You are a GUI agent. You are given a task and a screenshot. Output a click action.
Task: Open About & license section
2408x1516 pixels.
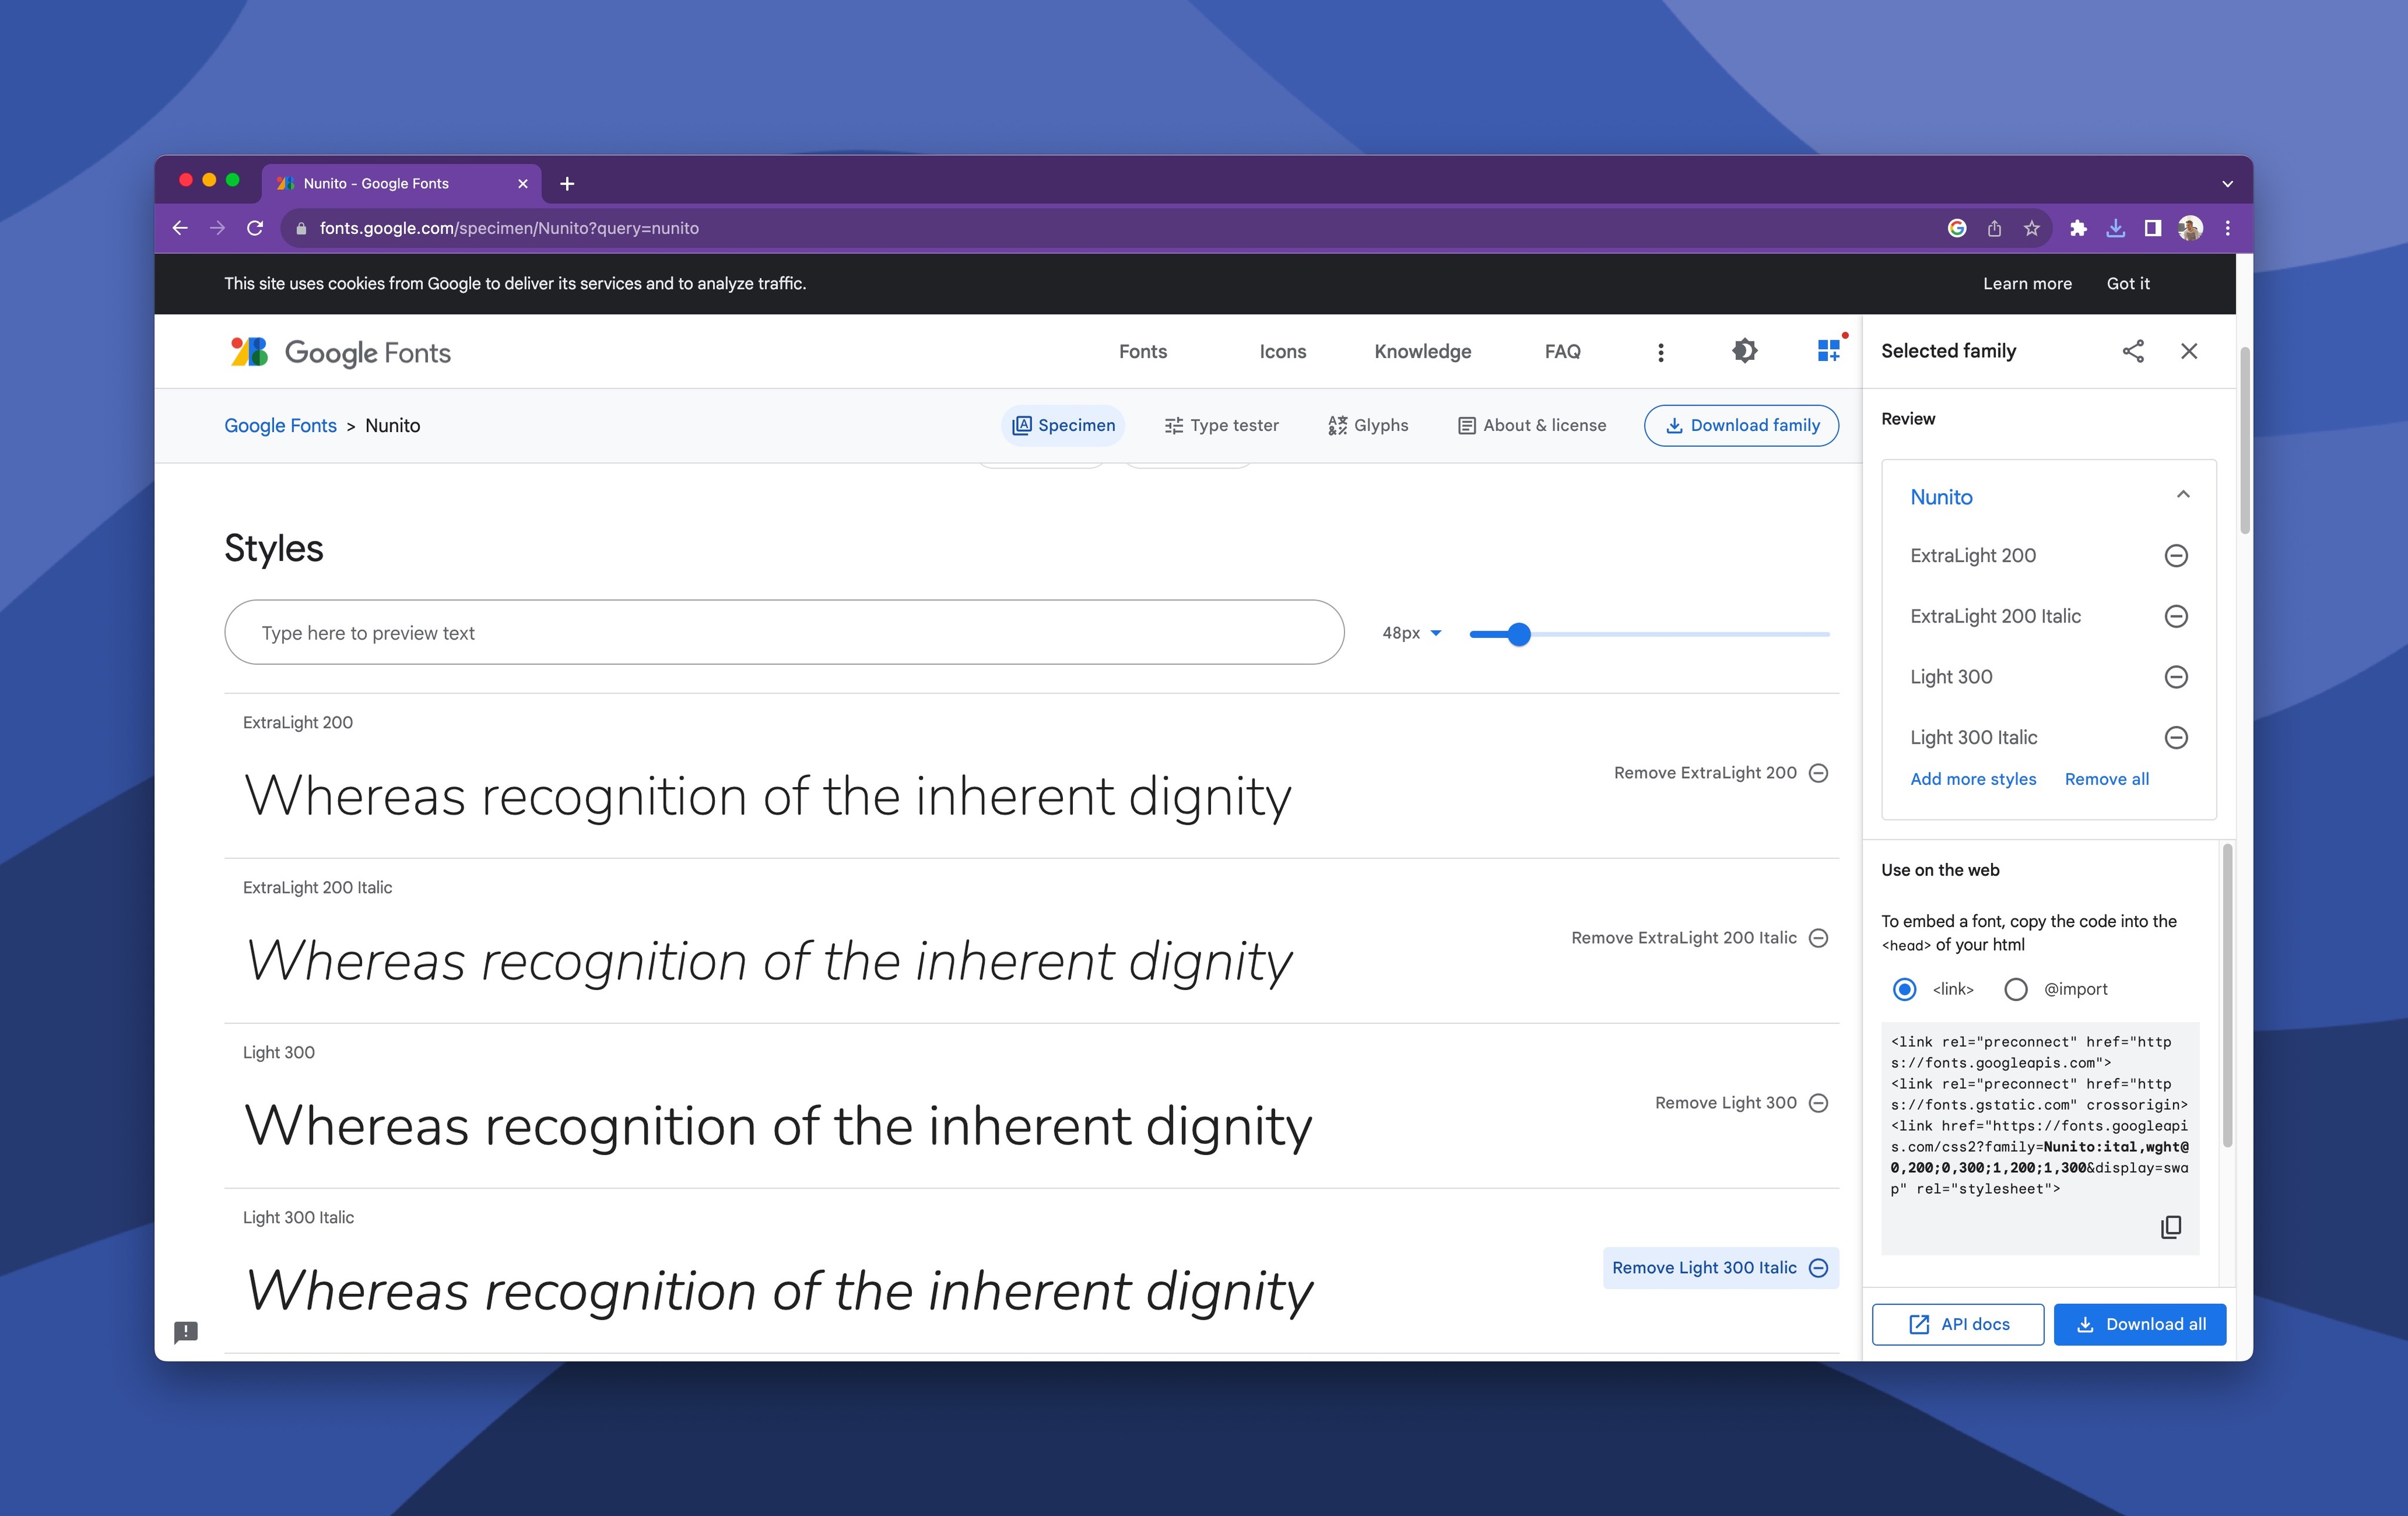[x=1531, y=425]
